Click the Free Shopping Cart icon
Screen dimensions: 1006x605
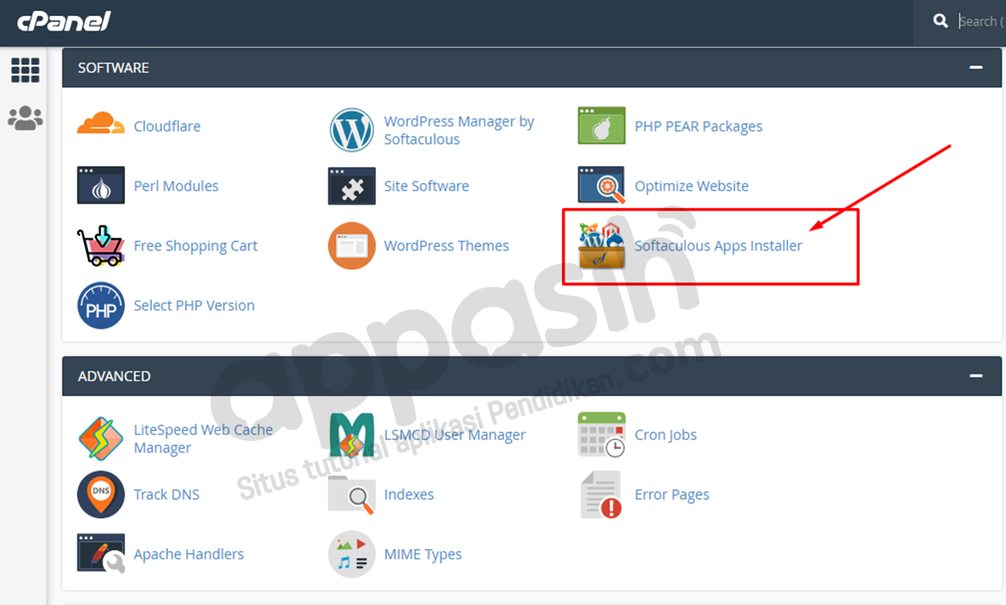coord(100,245)
